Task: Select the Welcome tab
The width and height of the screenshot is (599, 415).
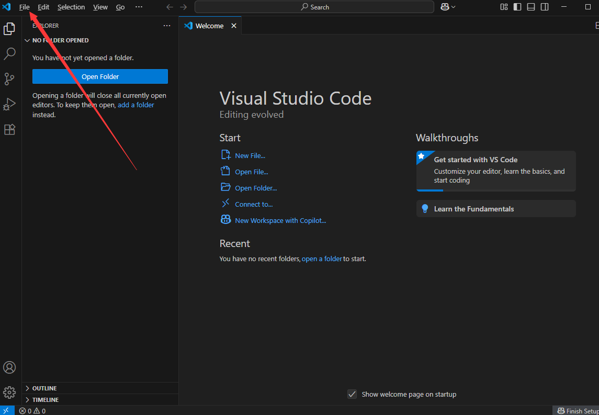Action: tap(210, 26)
